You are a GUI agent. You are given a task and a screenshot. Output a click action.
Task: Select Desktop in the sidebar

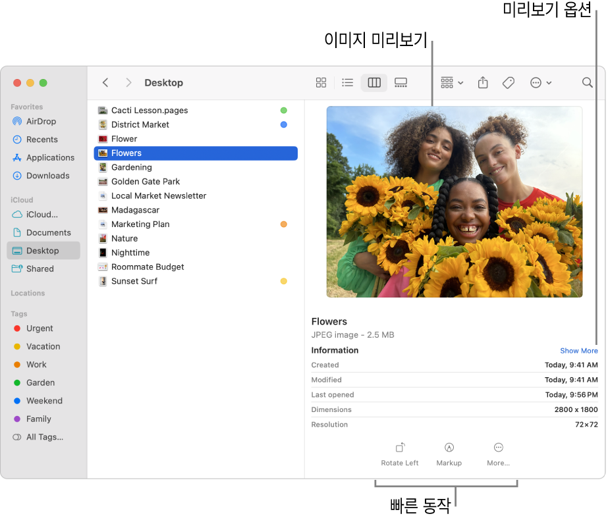click(x=43, y=251)
